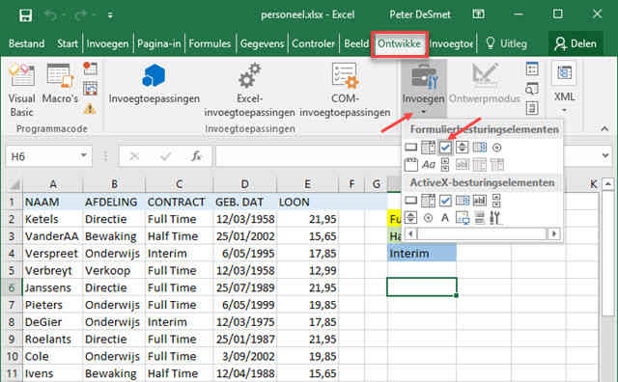Click the Run Dialog icon in ribbon
The width and height of the screenshot is (618, 382).
coord(532,108)
